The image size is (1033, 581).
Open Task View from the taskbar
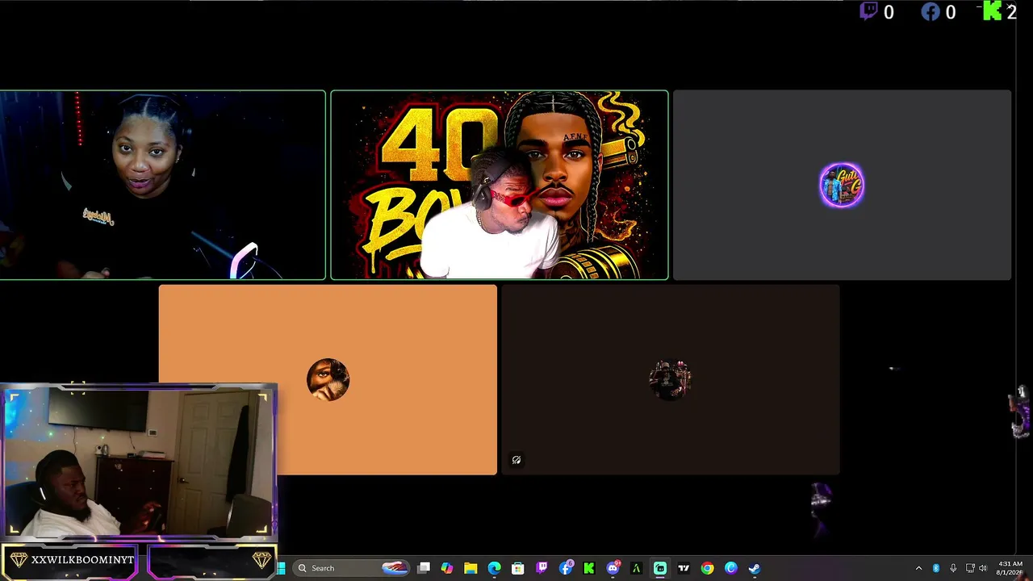pos(424,568)
